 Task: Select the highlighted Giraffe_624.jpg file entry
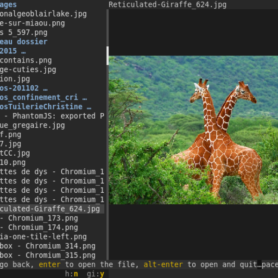click(50, 209)
